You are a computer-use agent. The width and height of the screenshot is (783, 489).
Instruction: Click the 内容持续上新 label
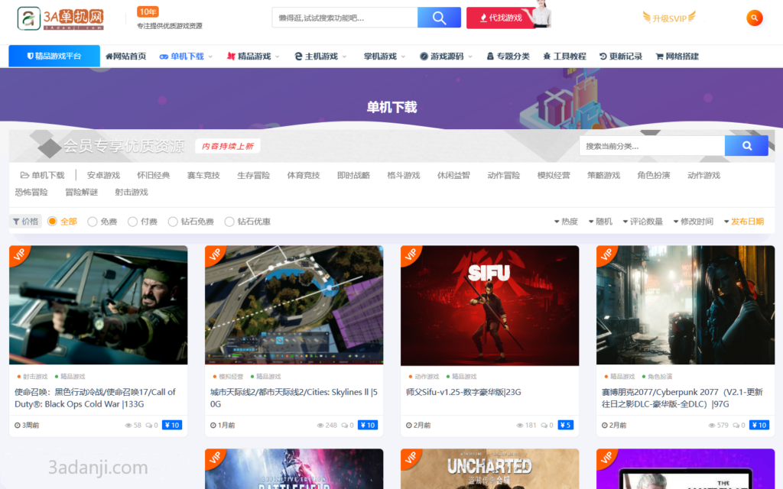(x=228, y=146)
